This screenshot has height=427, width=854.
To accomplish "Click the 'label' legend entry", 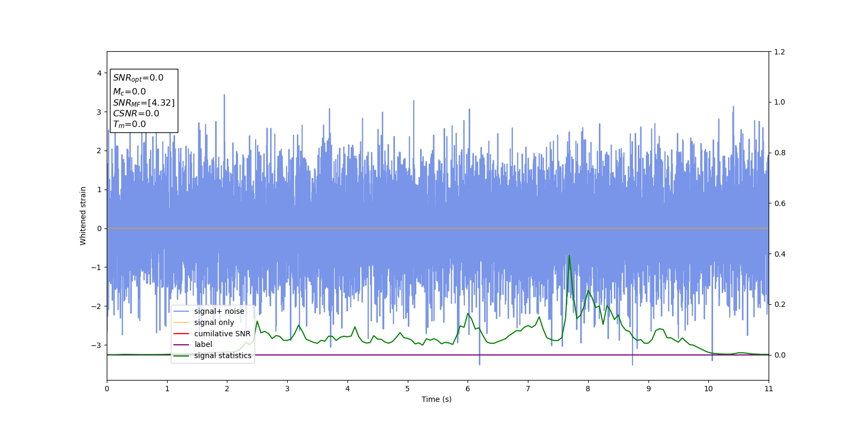I will pyautogui.click(x=193, y=345).
